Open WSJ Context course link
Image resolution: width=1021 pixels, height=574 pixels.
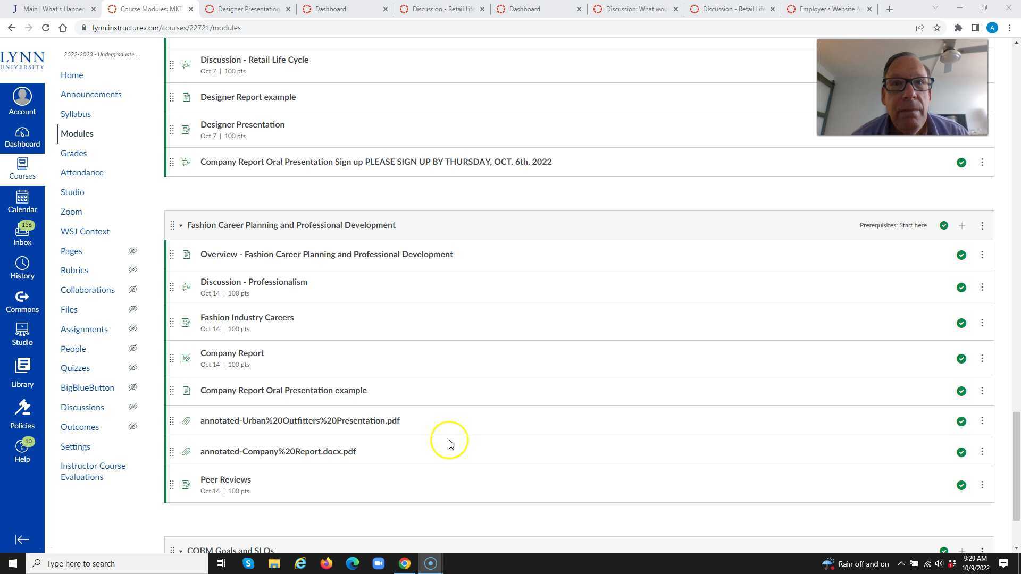pos(85,231)
